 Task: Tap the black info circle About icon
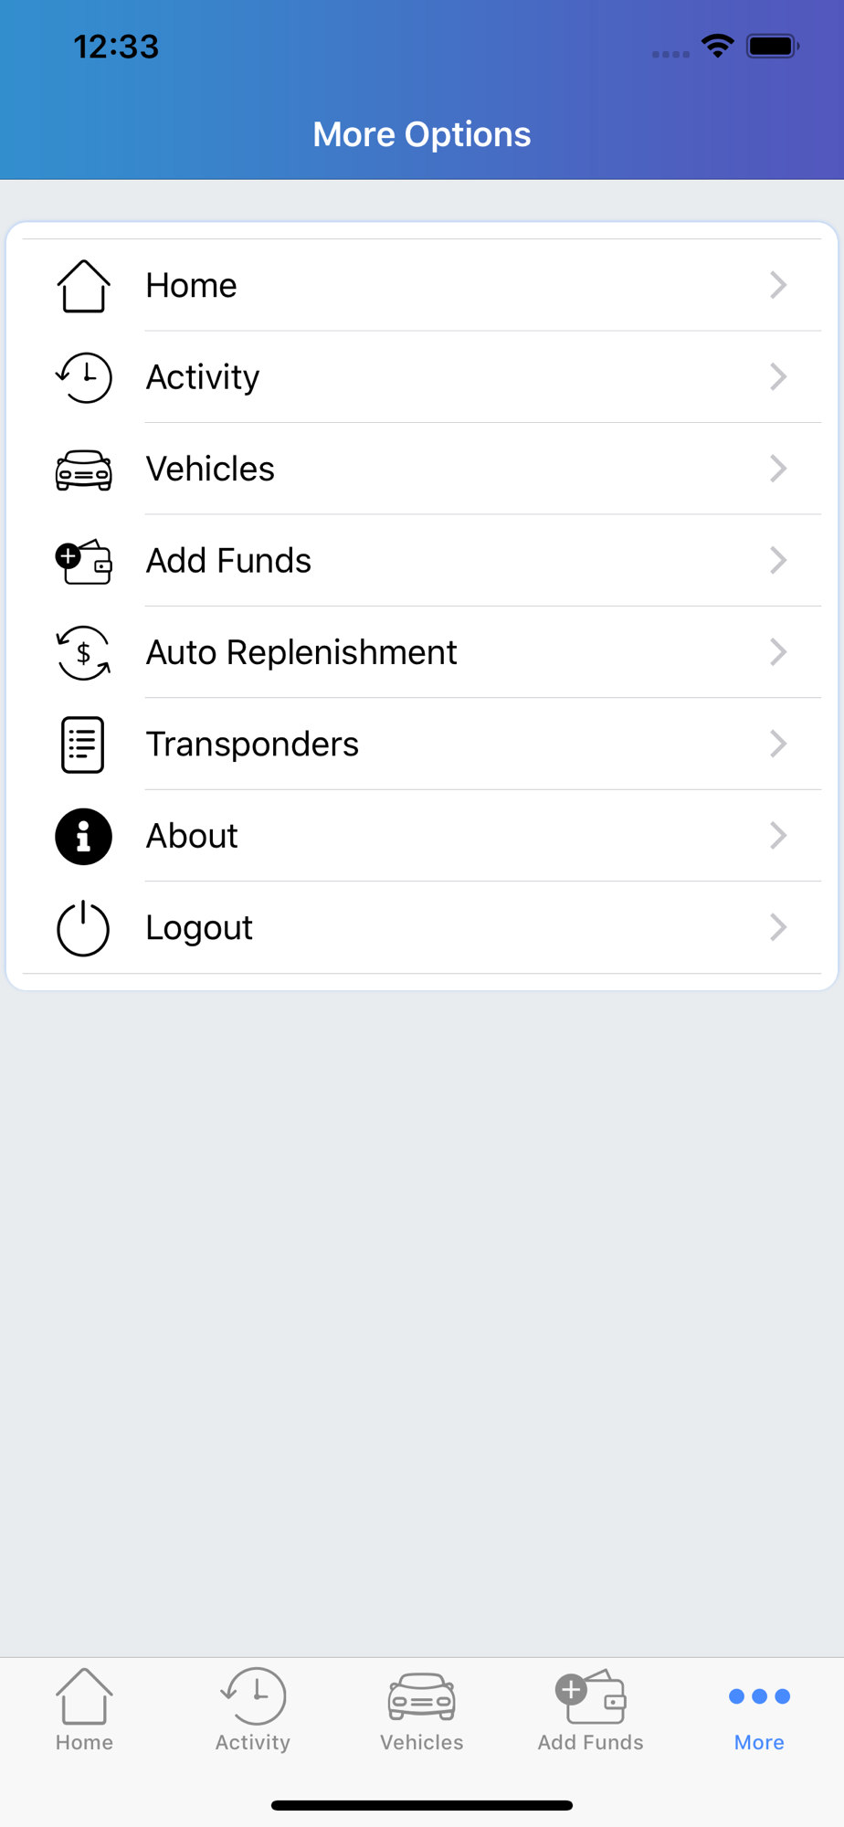[x=83, y=836]
